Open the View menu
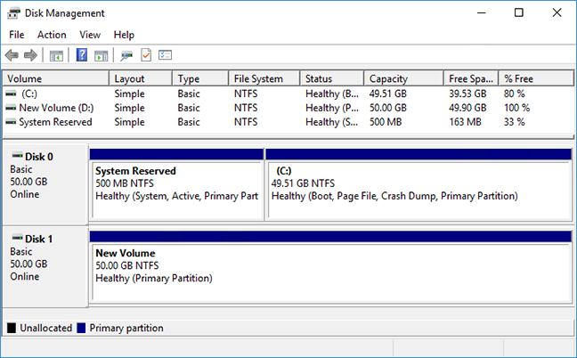Viewport: 577px width, 358px height. [90, 35]
